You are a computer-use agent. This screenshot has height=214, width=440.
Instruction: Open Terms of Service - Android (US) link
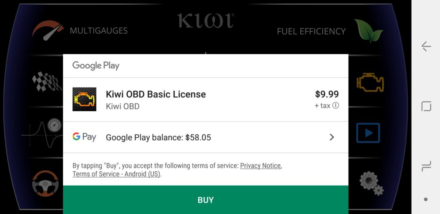116,174
